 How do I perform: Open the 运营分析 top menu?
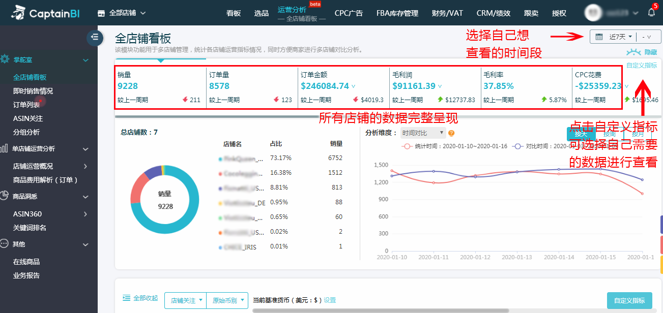click(x=292, y=9)
